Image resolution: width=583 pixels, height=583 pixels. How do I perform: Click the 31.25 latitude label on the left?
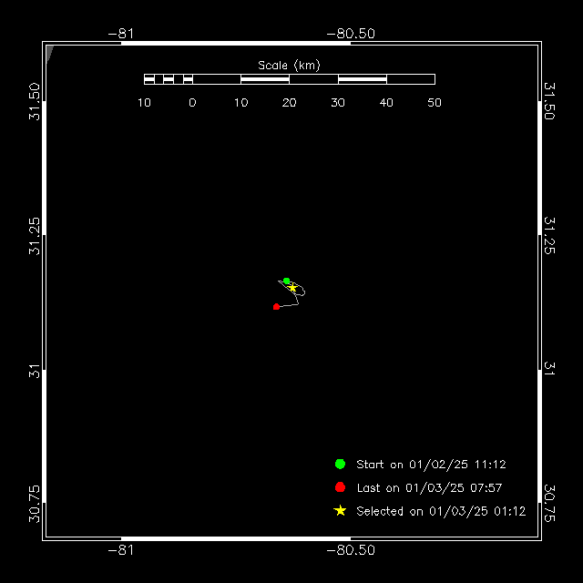tap(34, 236)
